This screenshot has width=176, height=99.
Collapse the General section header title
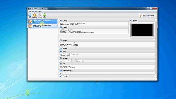[x=65, y=21]
